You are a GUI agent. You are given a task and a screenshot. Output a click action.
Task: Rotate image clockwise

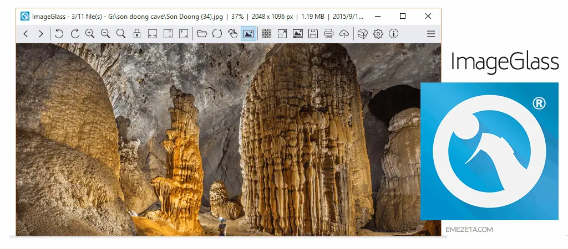click(75, 34)
